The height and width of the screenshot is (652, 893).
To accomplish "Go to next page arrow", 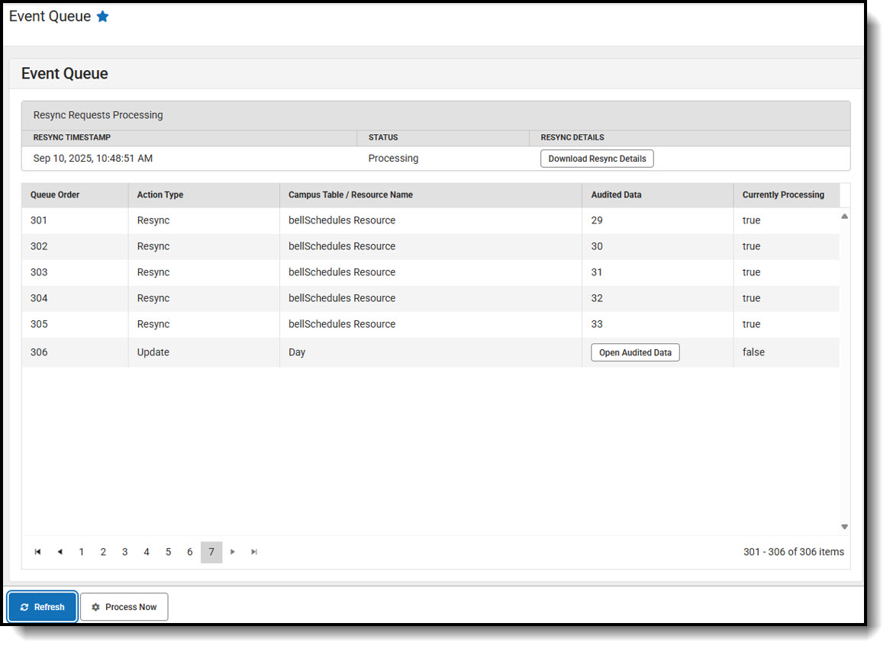I will (x=232, y=552).
